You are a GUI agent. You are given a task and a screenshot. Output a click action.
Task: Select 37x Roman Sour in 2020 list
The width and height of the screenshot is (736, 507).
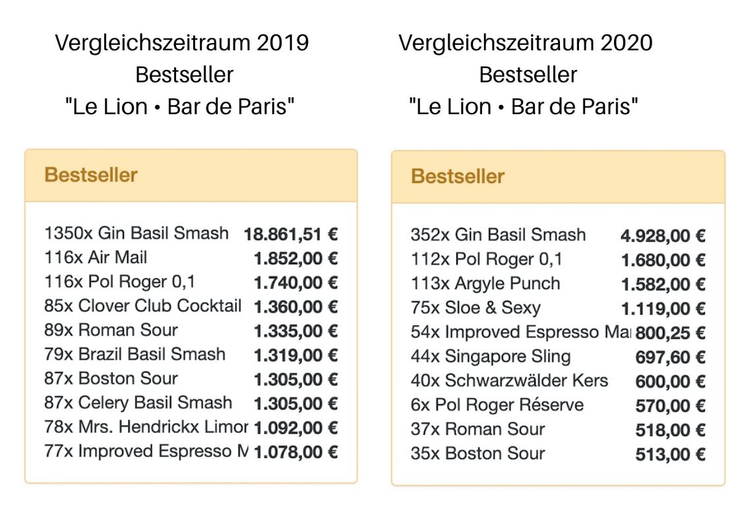tap(478, 430)
